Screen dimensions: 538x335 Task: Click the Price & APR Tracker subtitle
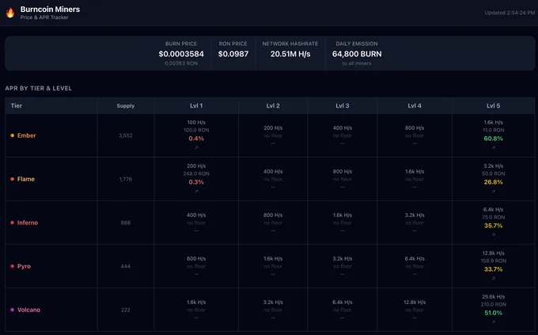44,17
